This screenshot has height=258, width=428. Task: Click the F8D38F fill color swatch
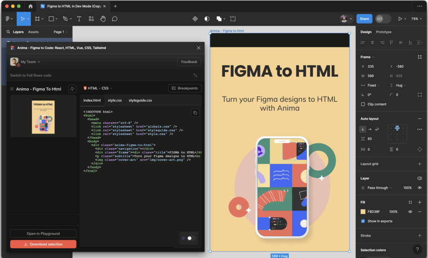point(363,212)
